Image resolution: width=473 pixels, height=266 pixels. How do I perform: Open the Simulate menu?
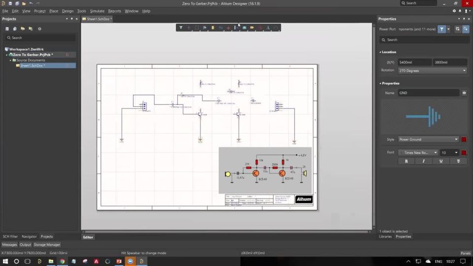(97, 11)
